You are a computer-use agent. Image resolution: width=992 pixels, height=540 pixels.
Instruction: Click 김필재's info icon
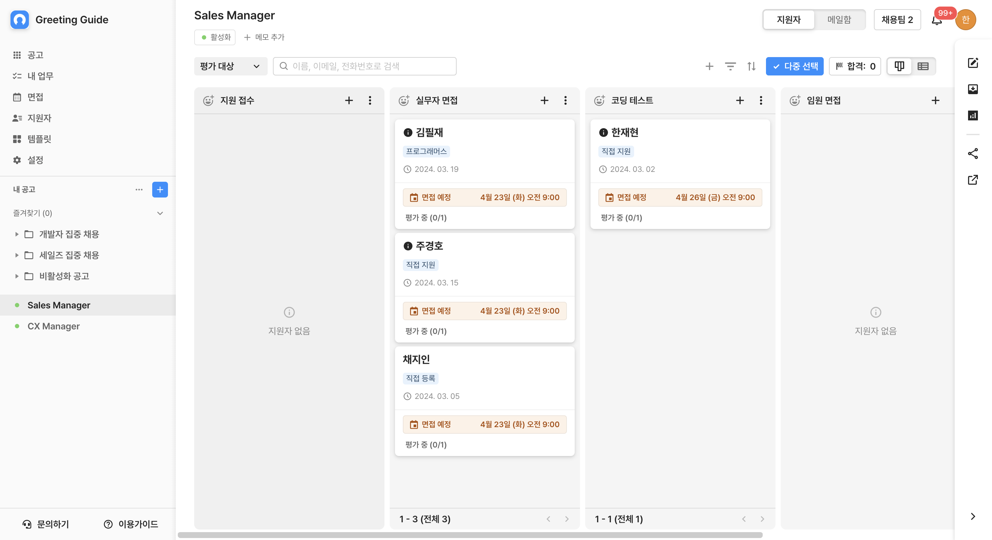[408, 133]
